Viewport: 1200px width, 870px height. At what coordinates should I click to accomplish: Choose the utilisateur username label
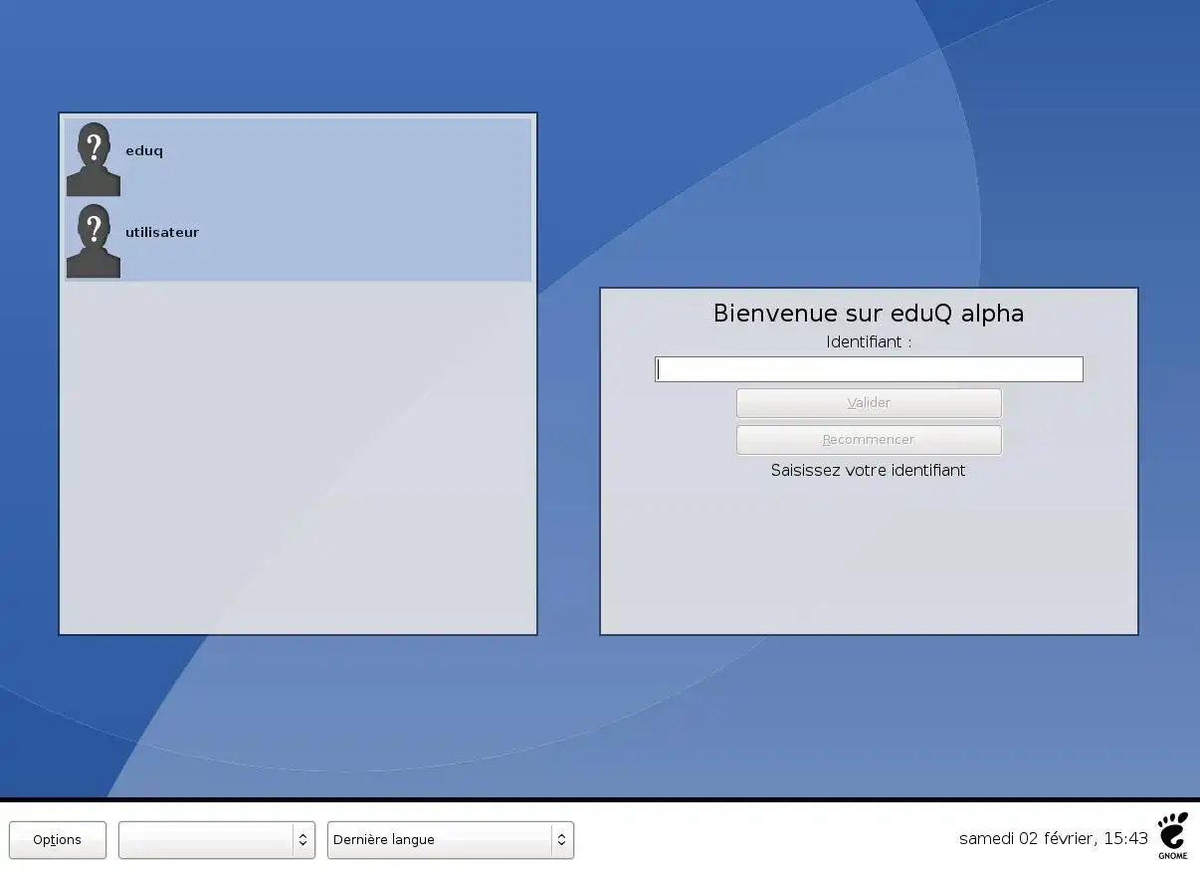click(162, 232)
